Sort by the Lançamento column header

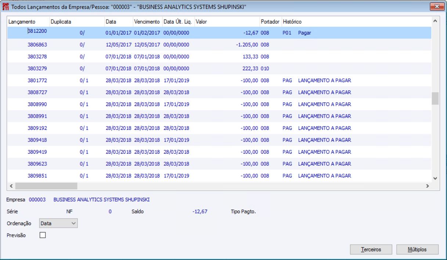click(x=28, y=22)
